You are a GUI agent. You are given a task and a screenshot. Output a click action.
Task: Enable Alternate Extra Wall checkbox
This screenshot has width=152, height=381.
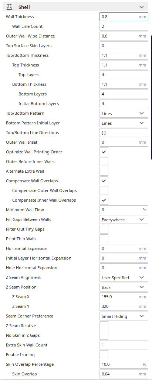(104, 171)
